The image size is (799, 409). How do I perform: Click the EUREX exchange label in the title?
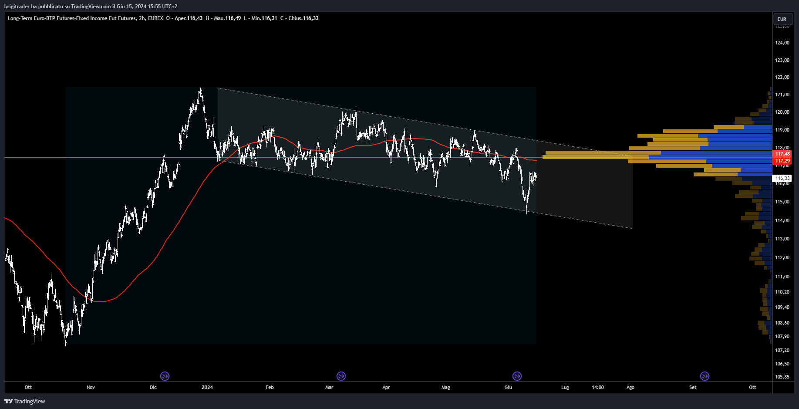point(155,18)
